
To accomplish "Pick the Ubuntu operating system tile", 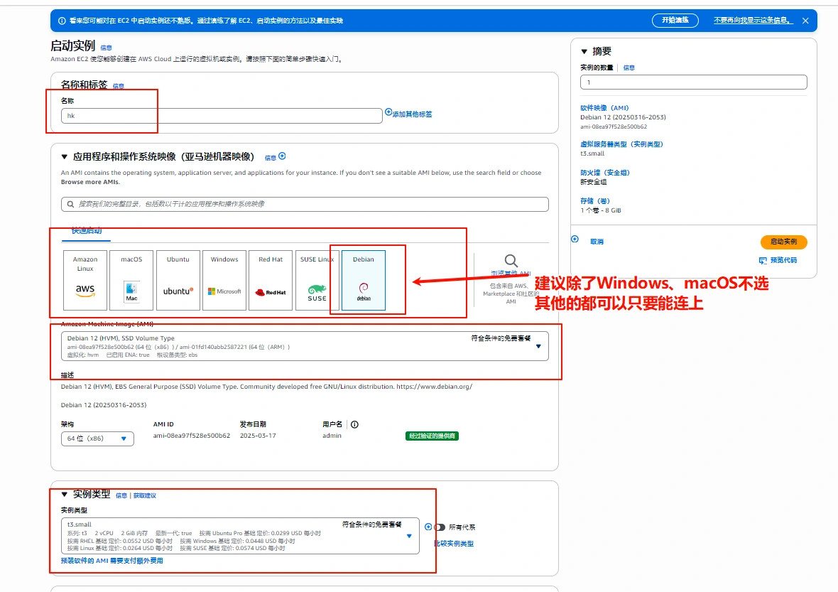I will tap(178, 280).
